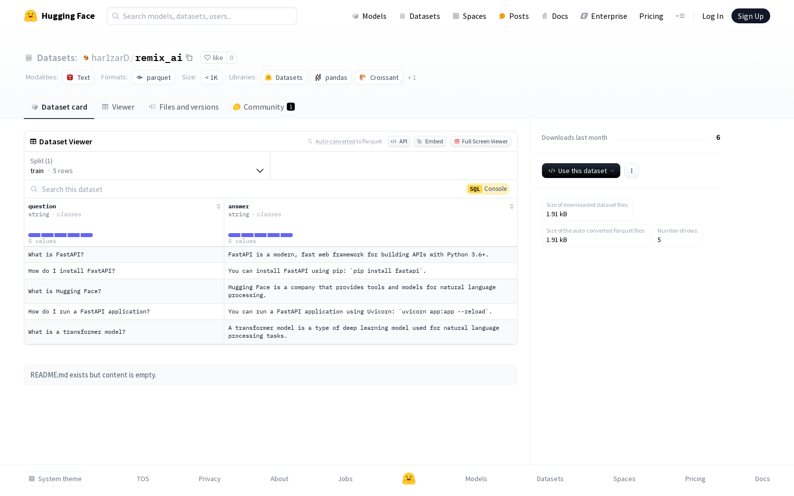Open the TOS footer link
The image size is (794, 496).
click(x=143, y=479)
